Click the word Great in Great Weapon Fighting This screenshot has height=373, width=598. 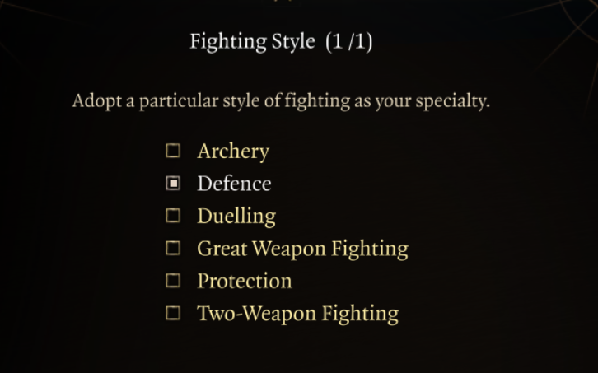click(222, 249)
